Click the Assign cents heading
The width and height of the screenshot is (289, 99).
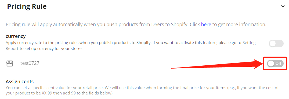(x=20, y=81)
